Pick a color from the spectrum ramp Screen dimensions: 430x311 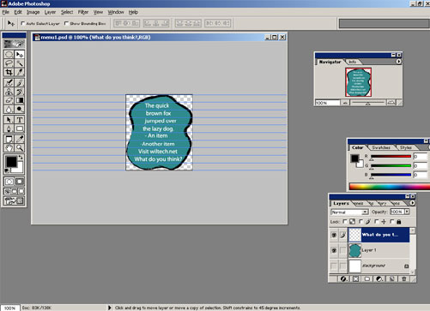point(390,187)
